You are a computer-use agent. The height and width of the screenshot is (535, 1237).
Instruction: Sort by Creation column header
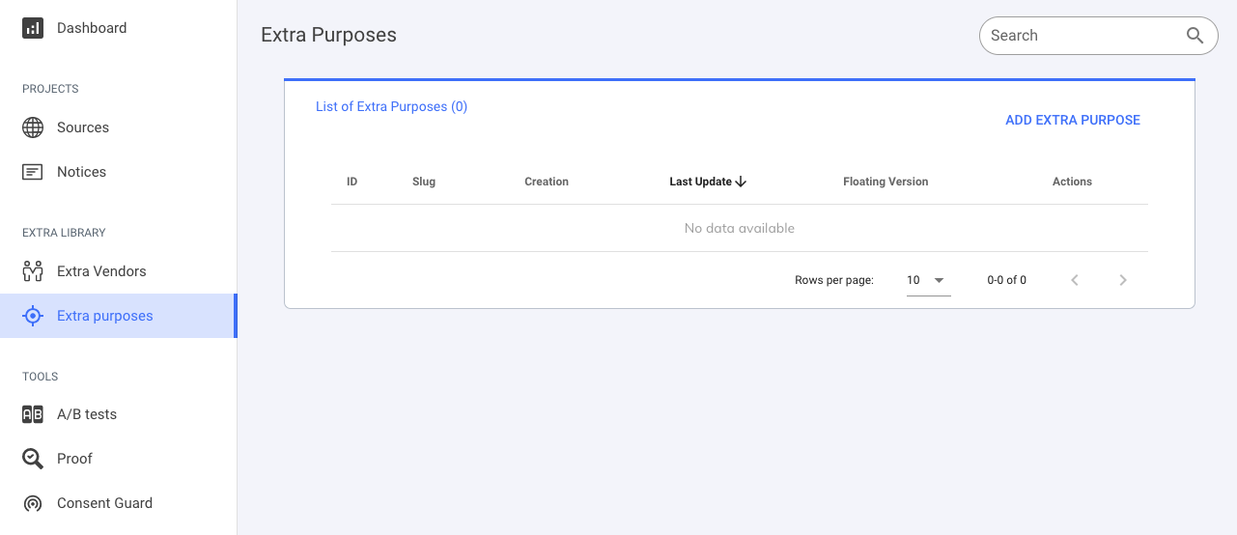pyautogui.click(x=546, y=182)
